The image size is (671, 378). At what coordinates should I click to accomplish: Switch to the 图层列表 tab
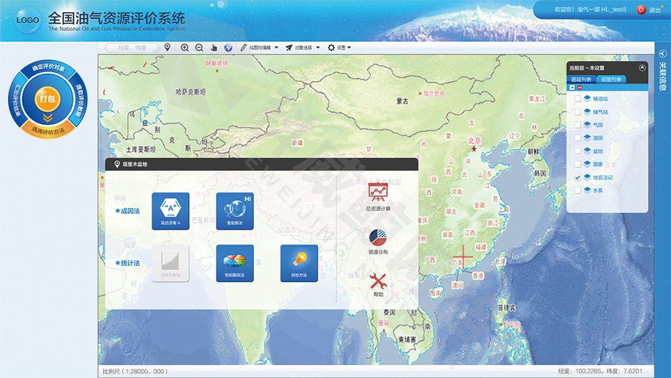tap(581, 79)
